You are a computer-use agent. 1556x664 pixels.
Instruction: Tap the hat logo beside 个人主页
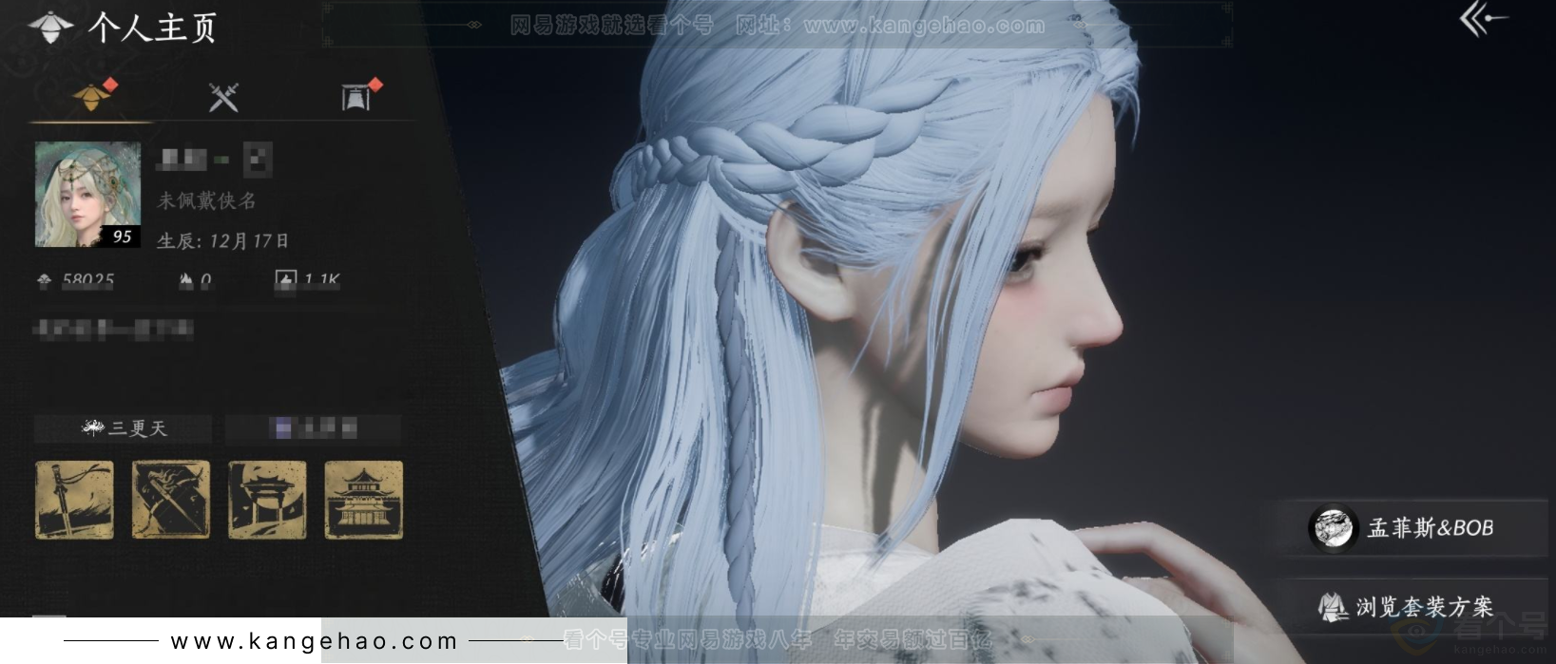pyautogui.click(x=51, y=27)
